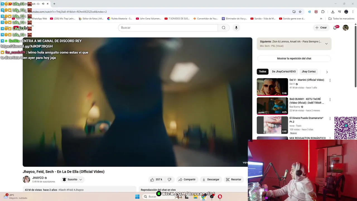The height and width of the screenshot is (201, 357).
Task: Close the current YouTube tab
Action: click(x=47, y=4)
